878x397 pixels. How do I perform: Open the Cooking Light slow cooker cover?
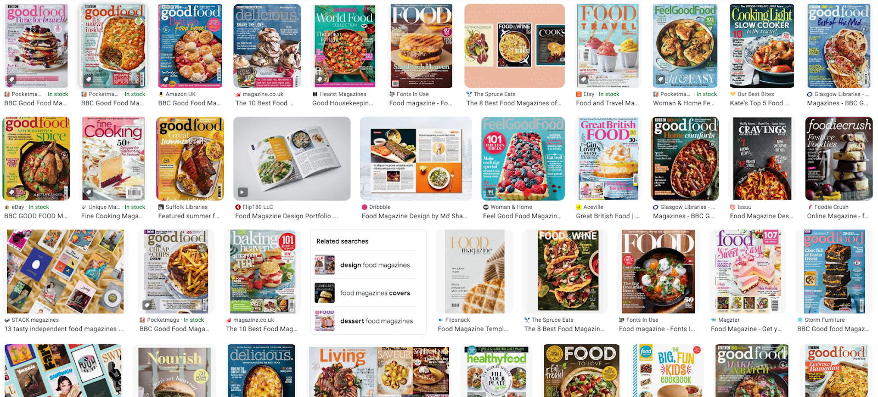pos(762,46)
